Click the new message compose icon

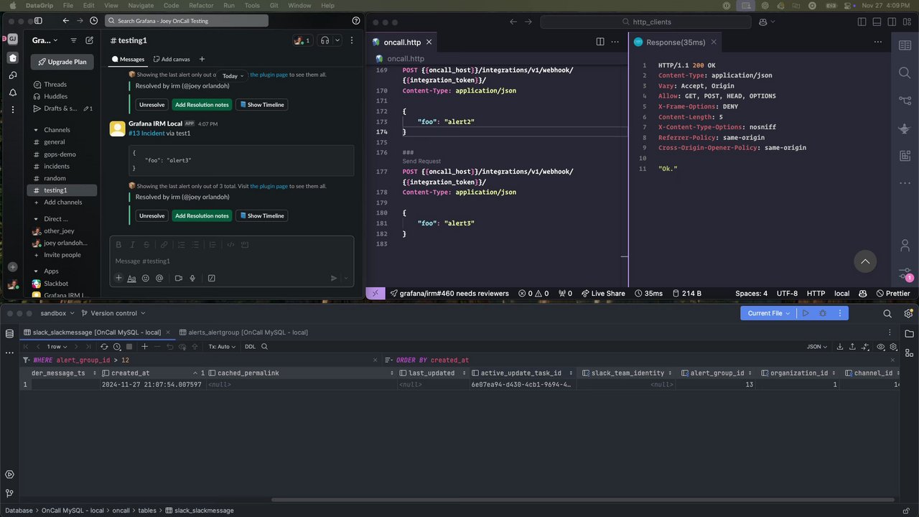coord(90,41)
